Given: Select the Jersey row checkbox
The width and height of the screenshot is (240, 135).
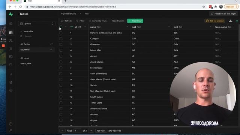Looking at the screenshot, I should click(61, 56).
